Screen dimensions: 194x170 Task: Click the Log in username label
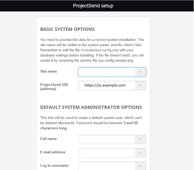[54, 165]
